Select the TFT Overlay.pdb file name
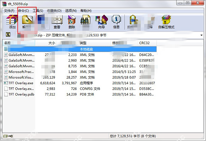This screenshot has width=206, height=141. (21, 94)
